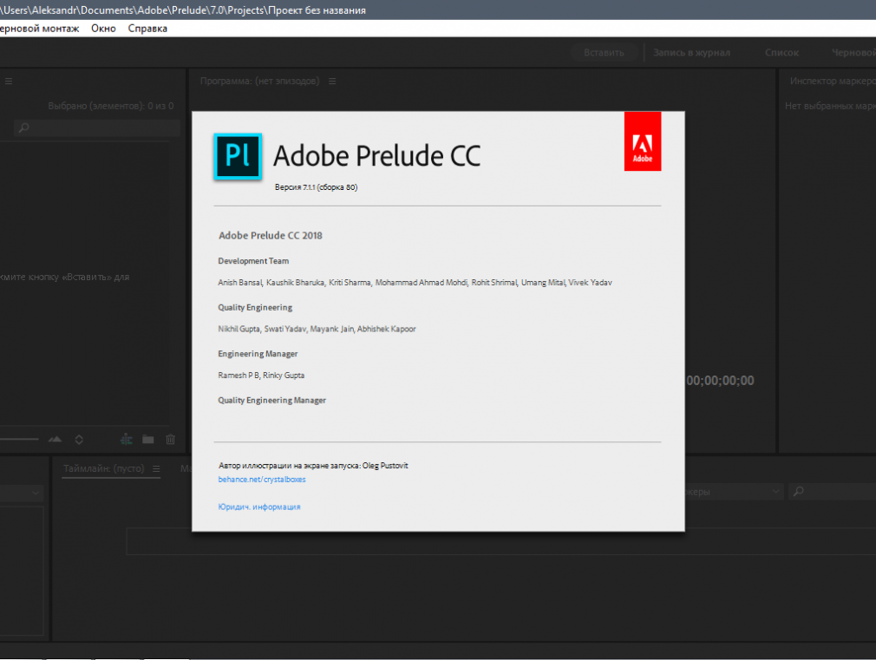Click the marker search field at bottom right
Viewport: 876px width, 660px height.
click(833, 491)
